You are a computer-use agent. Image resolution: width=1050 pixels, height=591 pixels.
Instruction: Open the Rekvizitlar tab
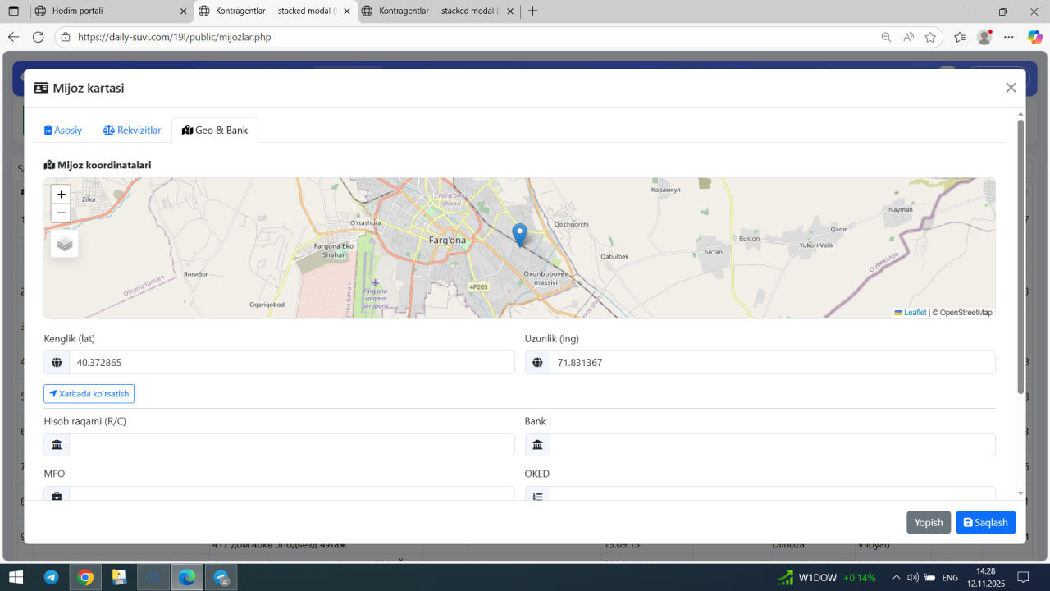click(132, 130)
